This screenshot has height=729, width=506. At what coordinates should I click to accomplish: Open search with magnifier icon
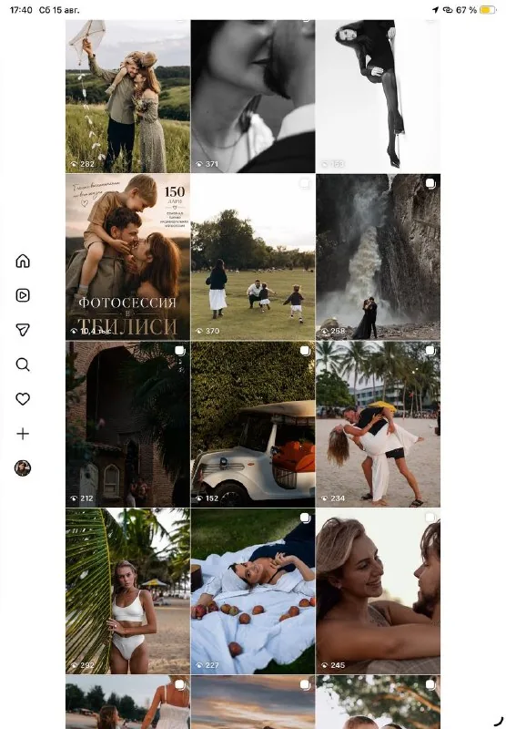(x=23, y=364)
